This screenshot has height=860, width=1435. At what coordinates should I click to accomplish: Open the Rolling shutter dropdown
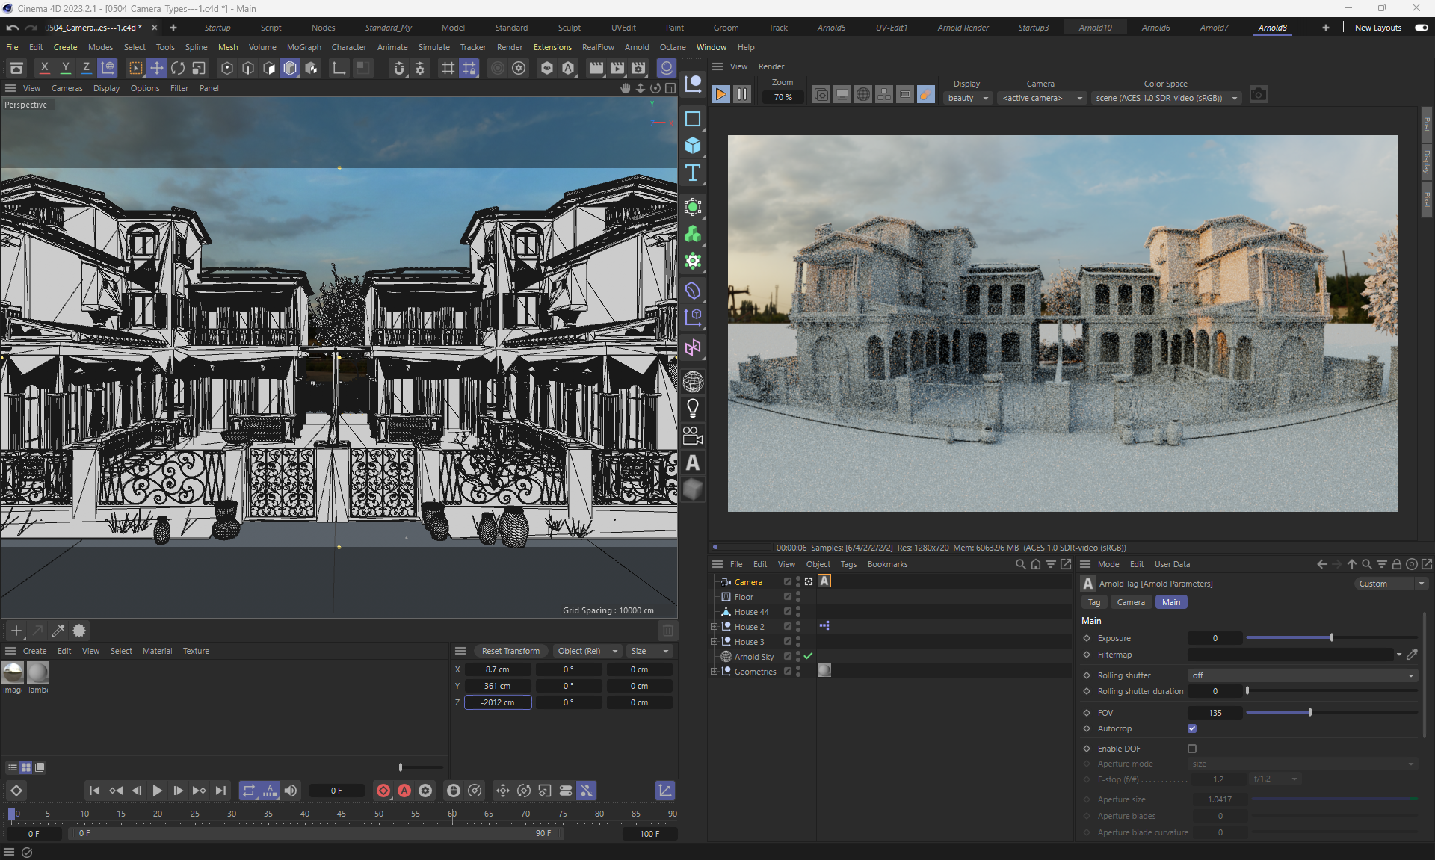click(1302, 675)
